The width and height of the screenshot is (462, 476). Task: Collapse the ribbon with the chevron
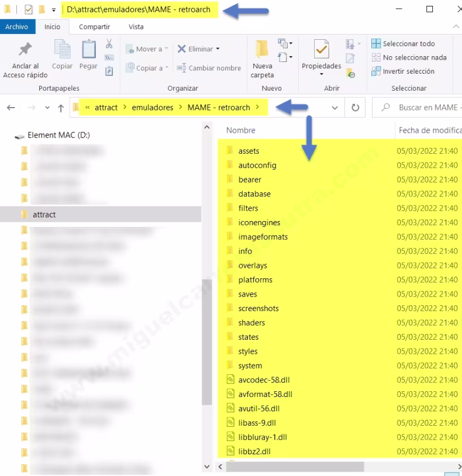456,27
